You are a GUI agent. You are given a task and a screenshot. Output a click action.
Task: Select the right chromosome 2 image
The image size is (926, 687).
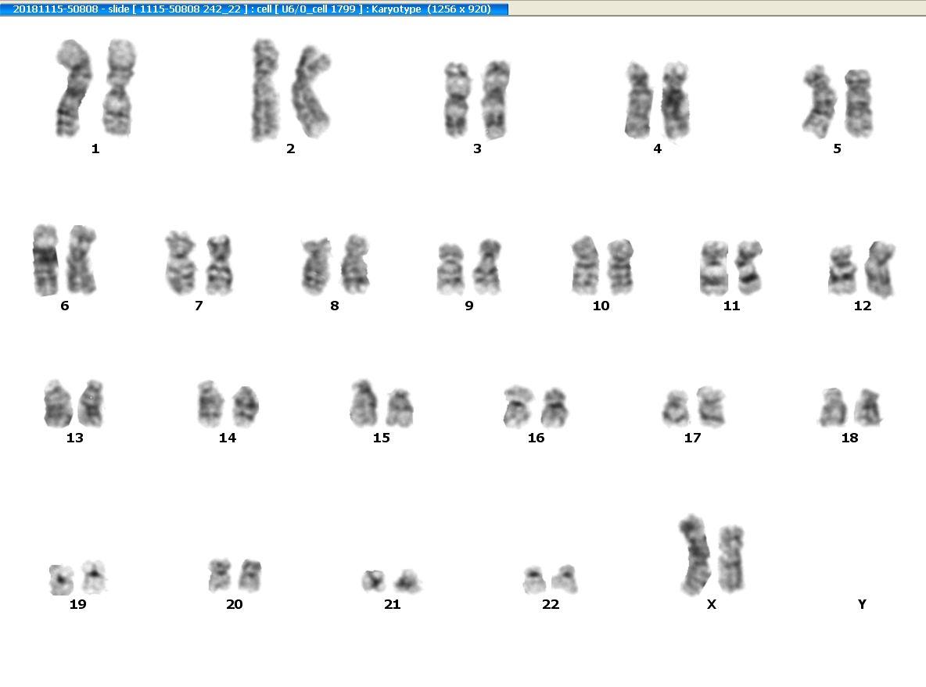[x=312, y=91]
